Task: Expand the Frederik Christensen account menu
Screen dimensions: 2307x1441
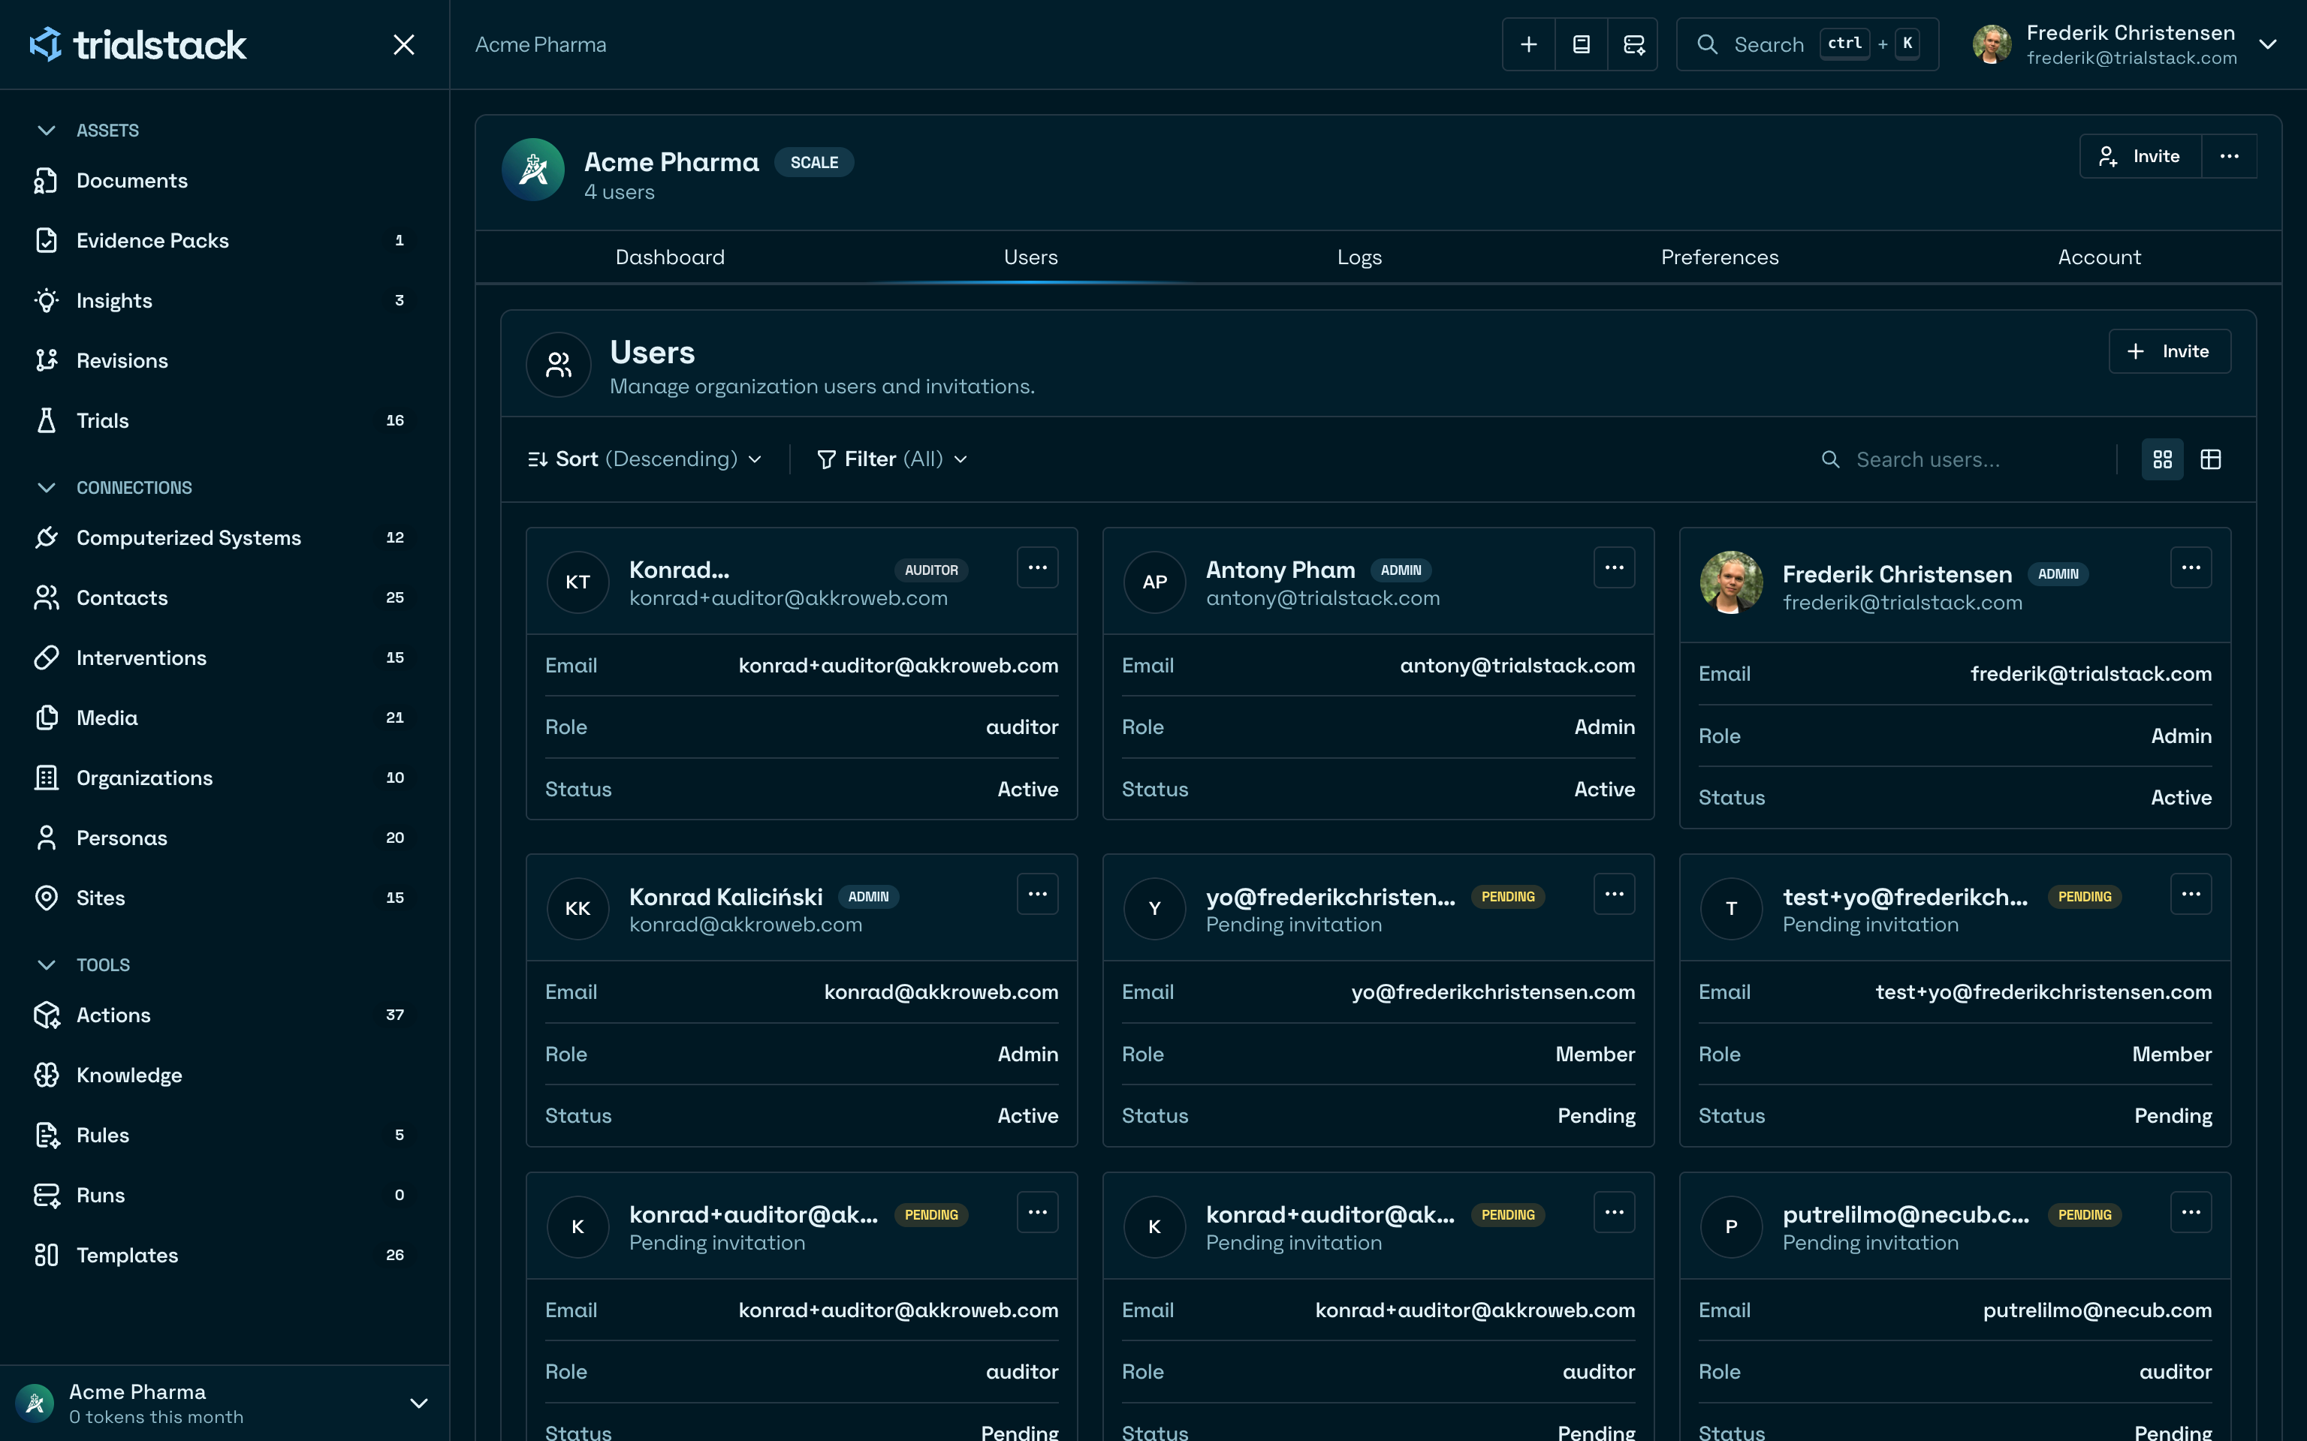Action: [2268, 45]
